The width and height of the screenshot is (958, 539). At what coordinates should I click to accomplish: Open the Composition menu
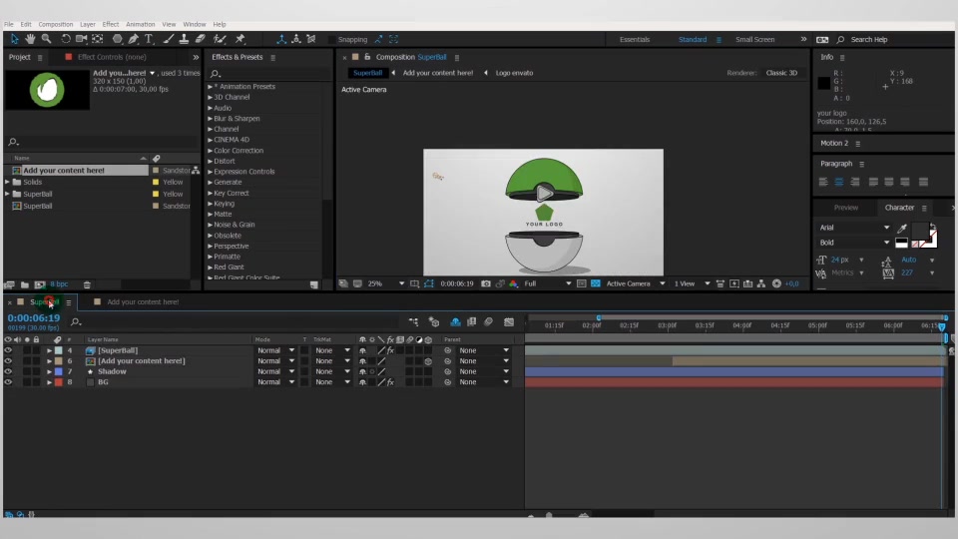point(56,24)
